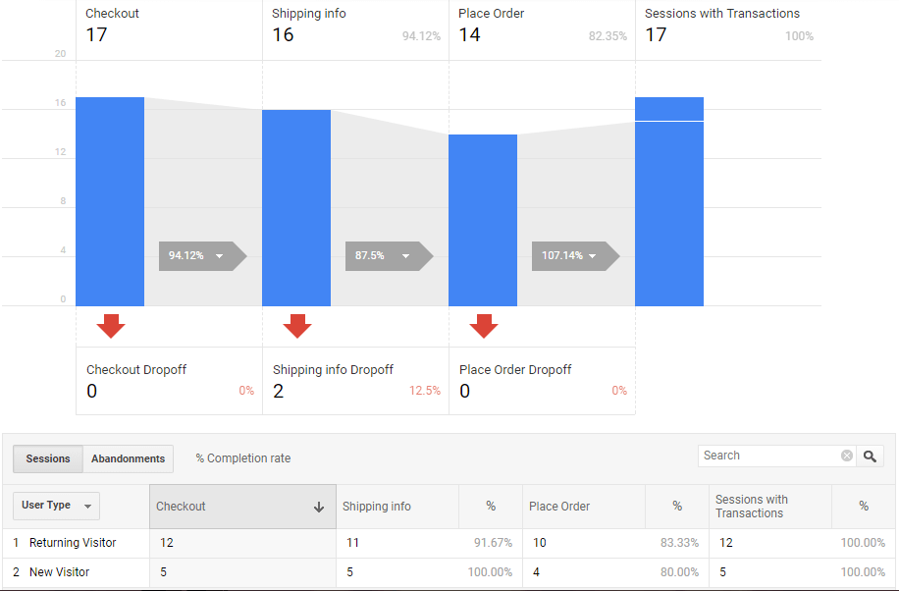
Task: Click the Returning Visitor row label
Action: (x=73, y=543)
